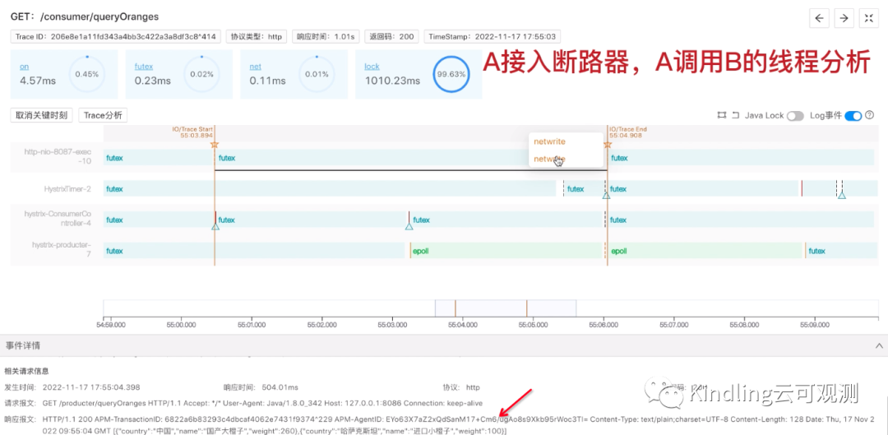Click the star marker at IO/Trace Start
This screenshot has width=888, height=435.
214,145
